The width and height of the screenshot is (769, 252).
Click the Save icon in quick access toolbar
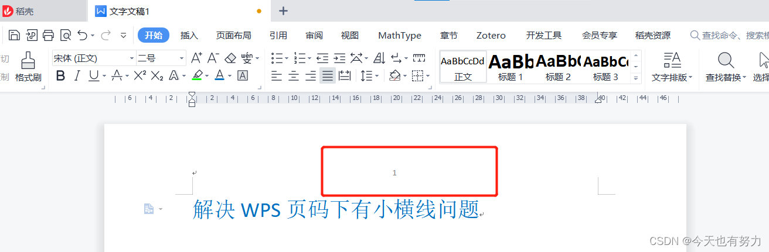[14, 36]
